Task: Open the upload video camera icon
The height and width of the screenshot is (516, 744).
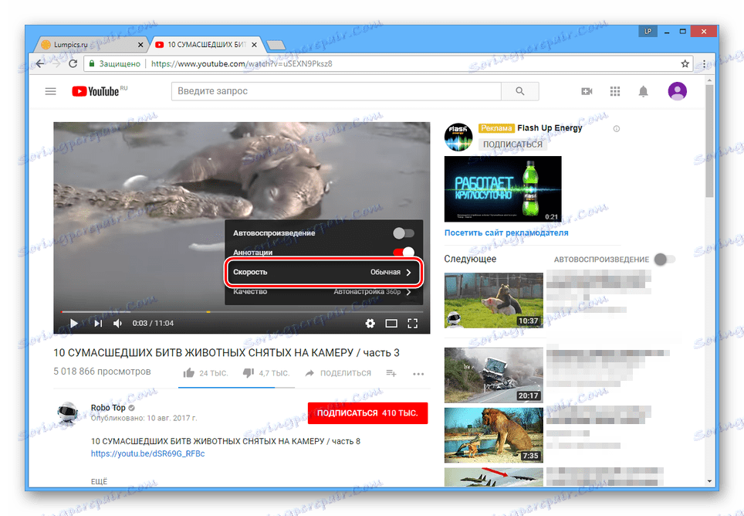Action: point(587,91)
